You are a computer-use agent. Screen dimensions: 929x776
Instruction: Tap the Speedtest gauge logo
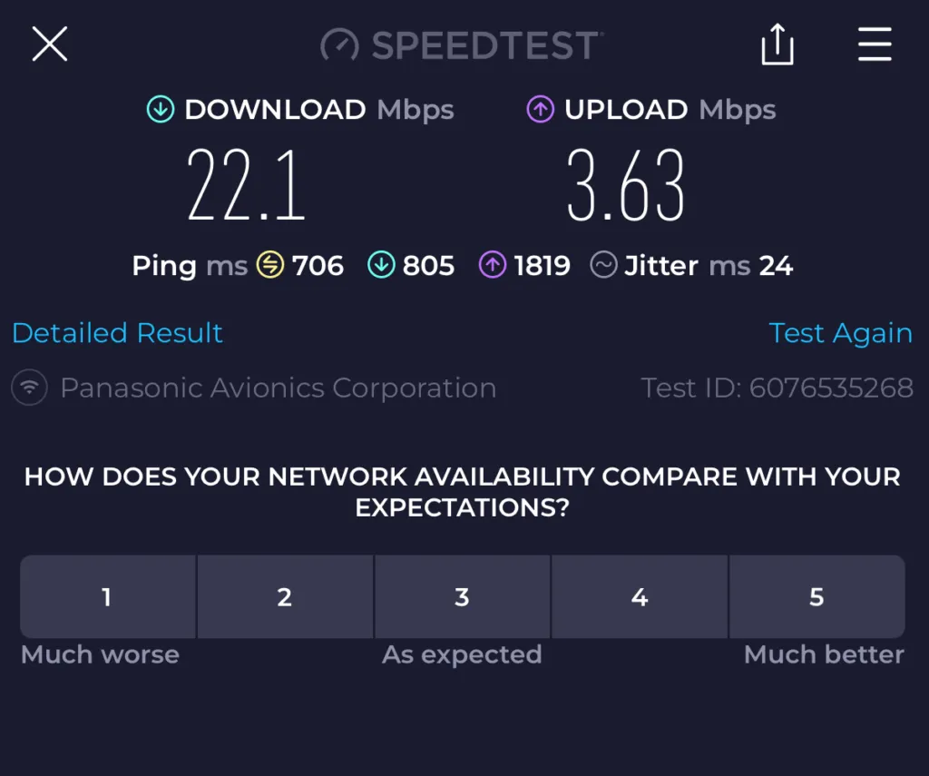(x=340, y=45)
